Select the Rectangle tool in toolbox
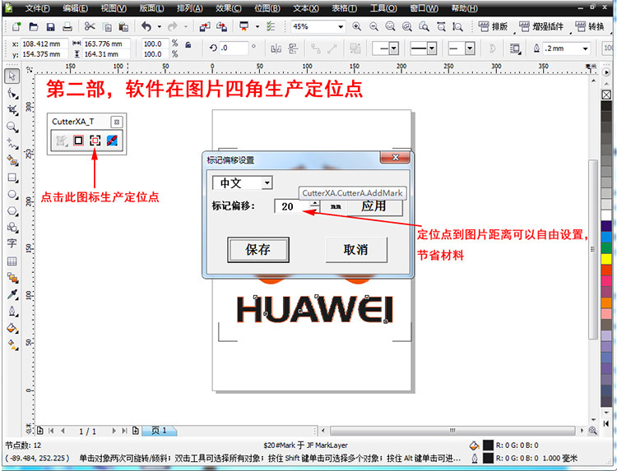617x471 pixels. pos(12,178)
